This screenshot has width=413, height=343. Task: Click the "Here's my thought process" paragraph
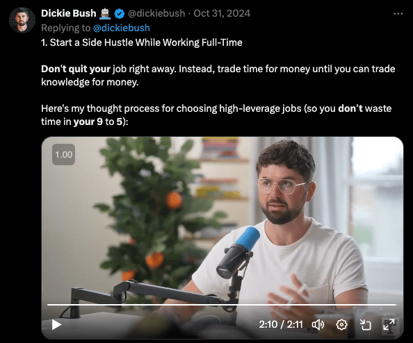point(216,115)
